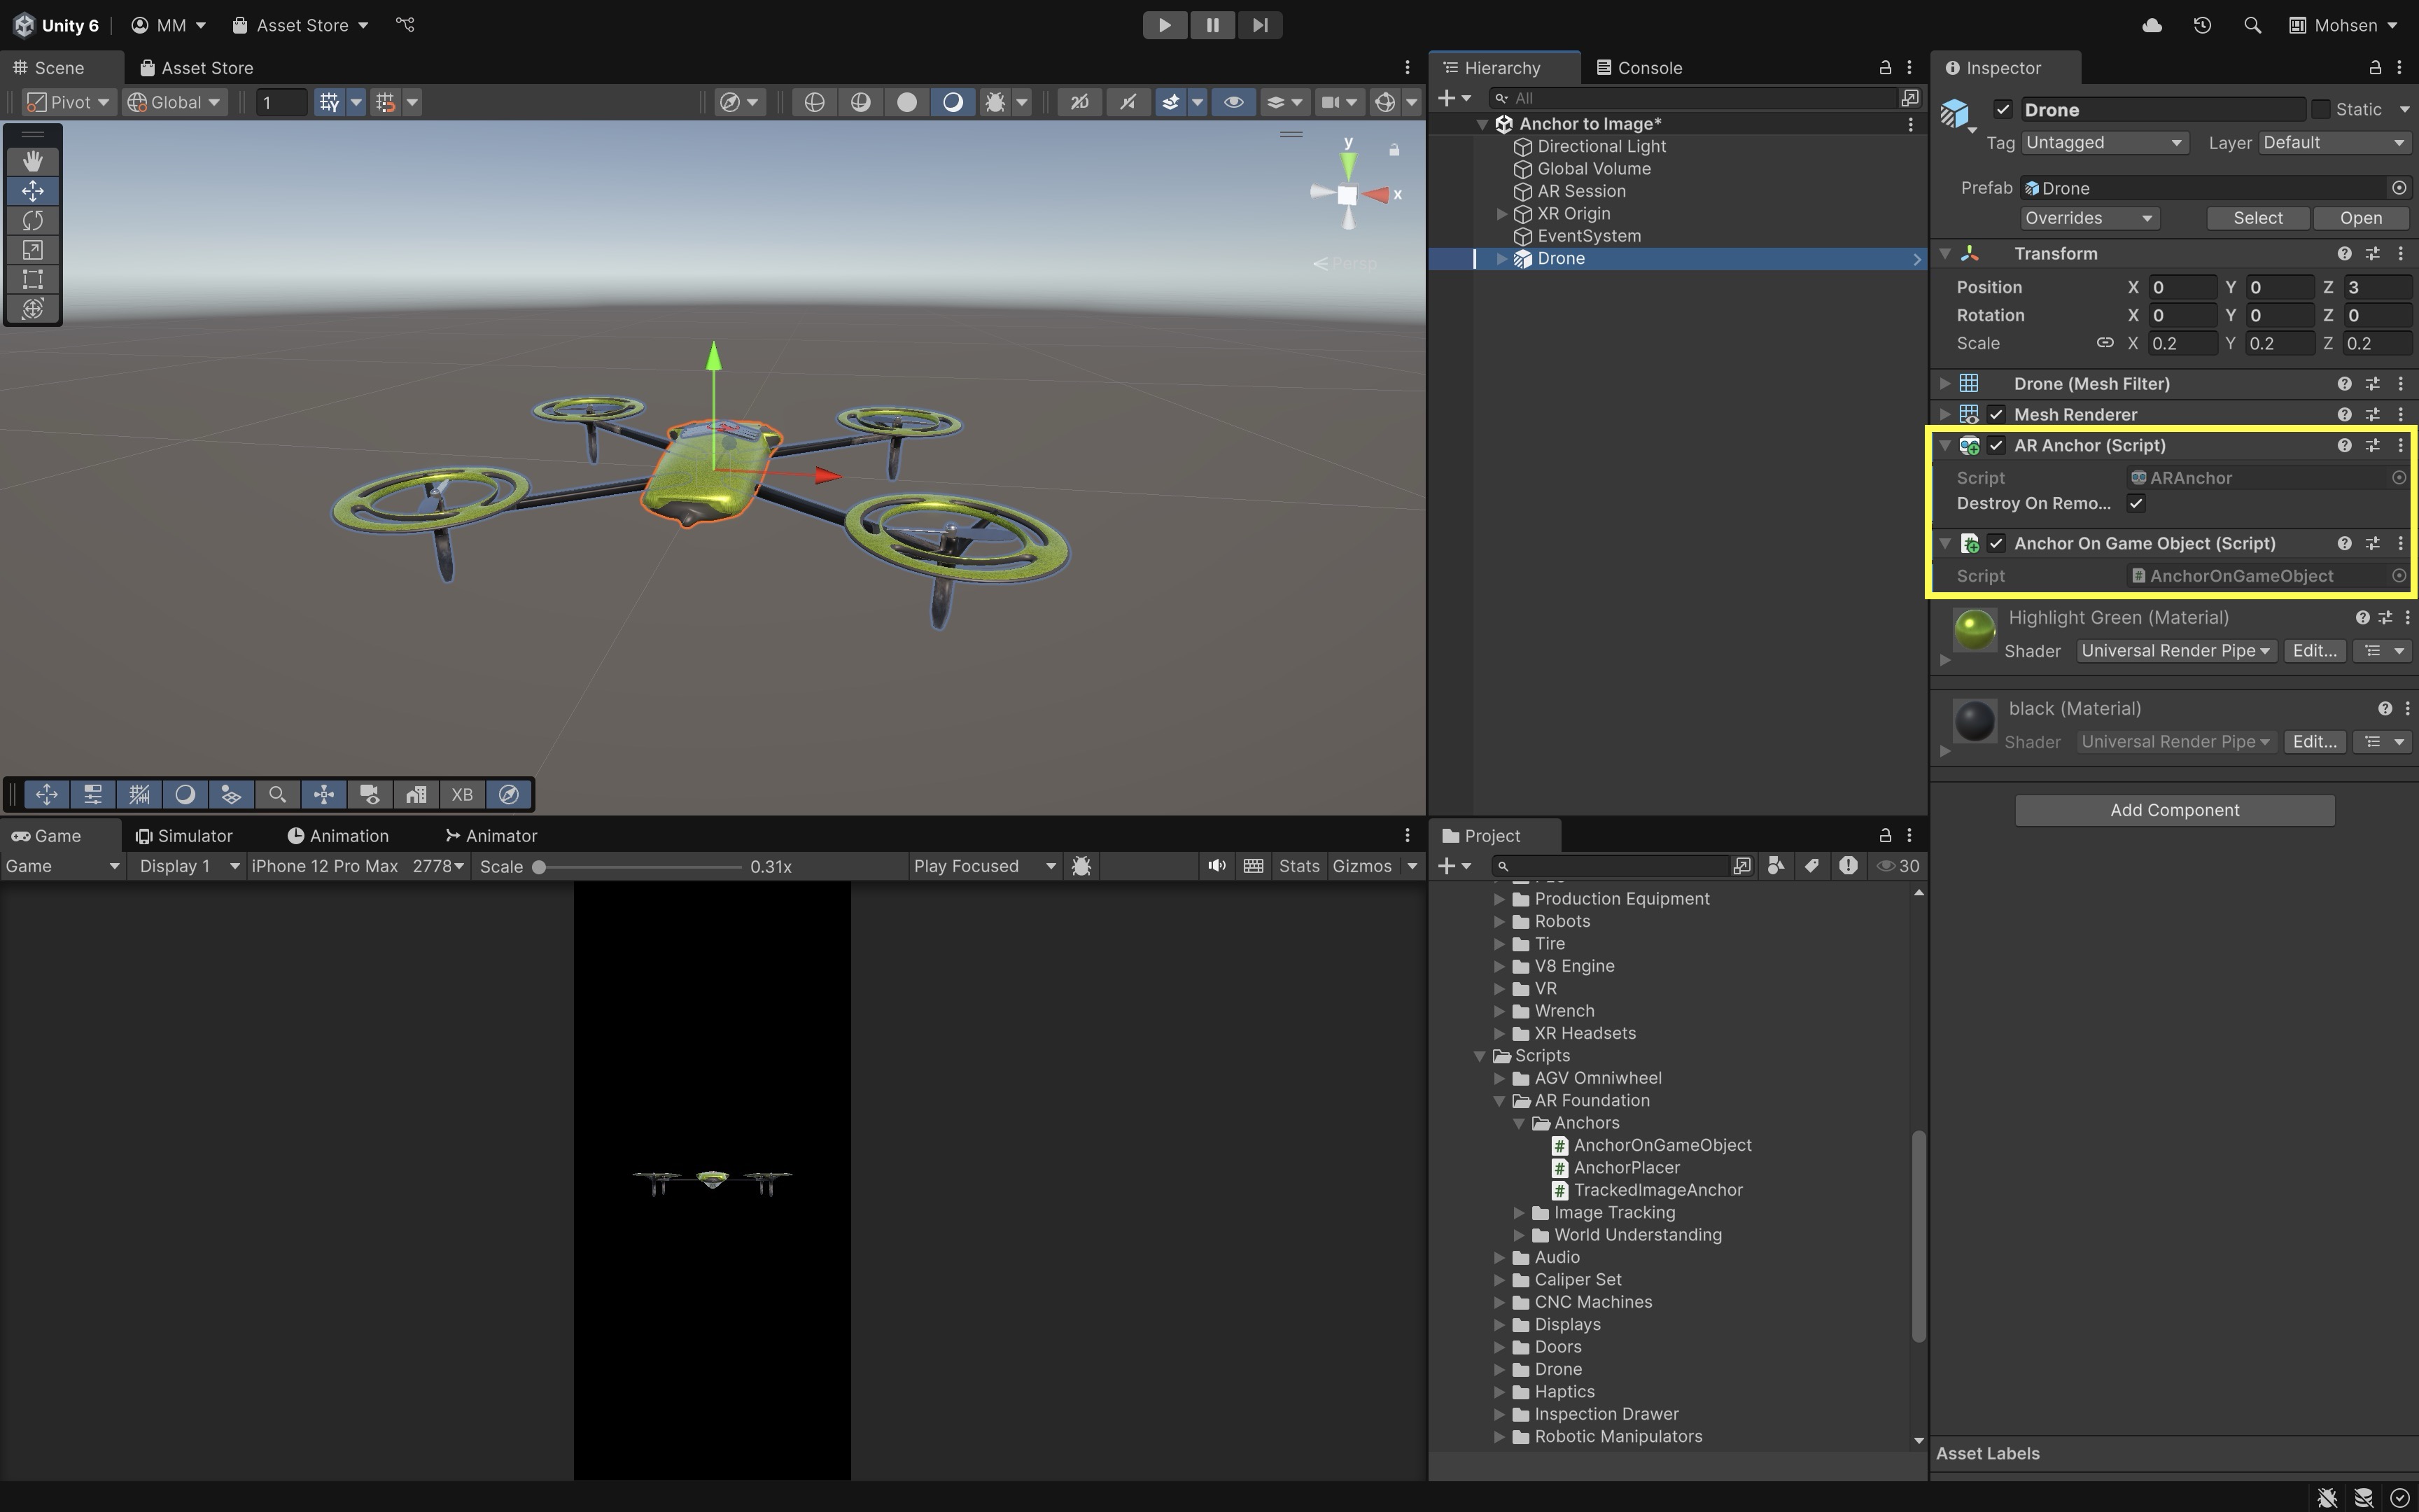Select the Rect transform tool
Image resolution: width=2419 pixels, height=1512 pixels.
pyautogui.click(x=32, y=279)
